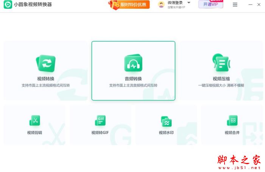The height and width of the screenshot is (172, 265).
Task: Click the 开通VIP button
Action: (210, 4)
